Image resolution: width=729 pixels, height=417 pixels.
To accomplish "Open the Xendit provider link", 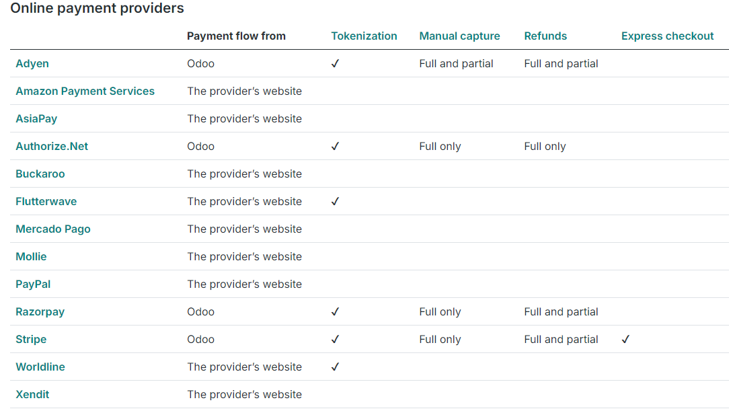I will tap(32, 394).
